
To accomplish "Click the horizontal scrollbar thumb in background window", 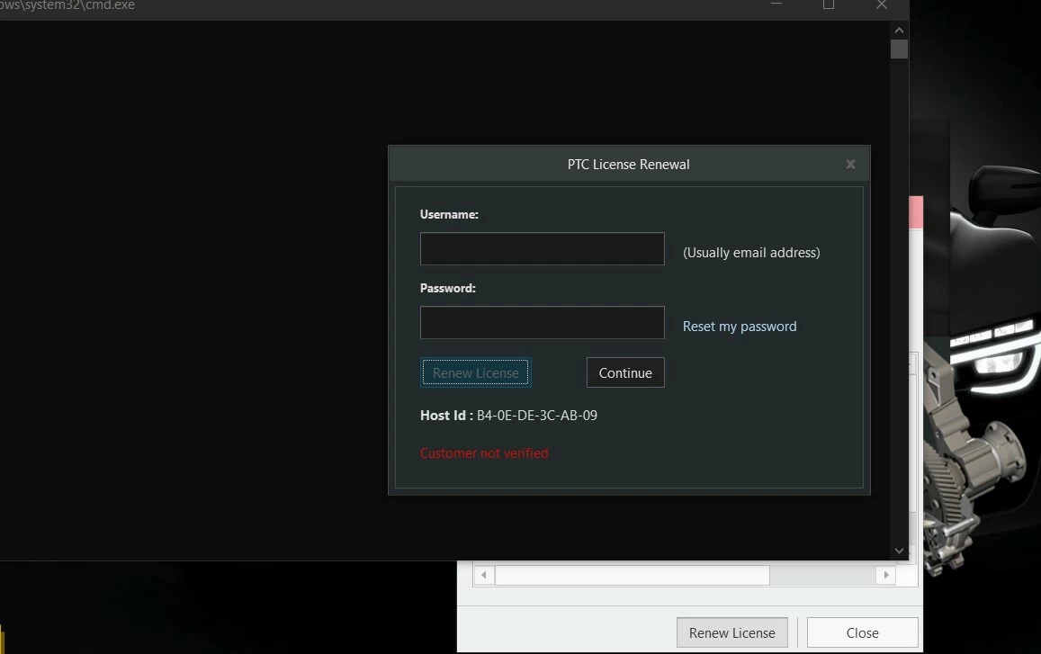I will [x=632, y=575].
